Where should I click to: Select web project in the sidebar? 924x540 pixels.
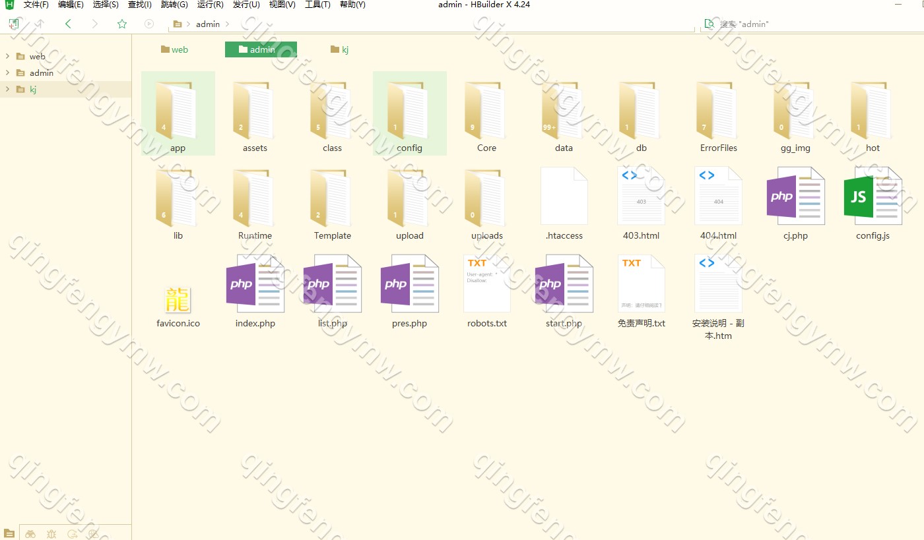point(65,56)
